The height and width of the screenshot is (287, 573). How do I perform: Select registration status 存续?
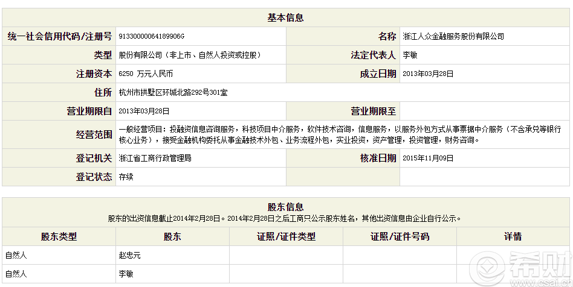pyautogui.click(x=126, y=177)
